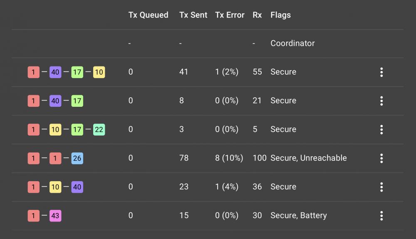The width and height of the screenshot is (416, 239).
Task: Select the teal node 22 badge
Action: [99, 130]
